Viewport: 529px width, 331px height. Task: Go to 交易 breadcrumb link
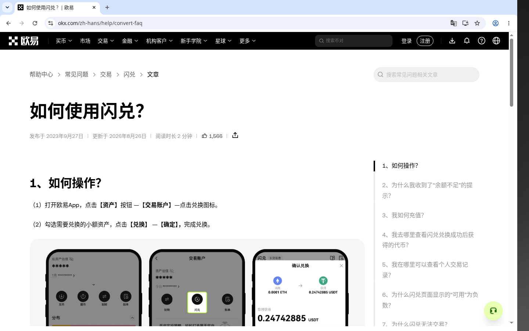tap(106, 75)
